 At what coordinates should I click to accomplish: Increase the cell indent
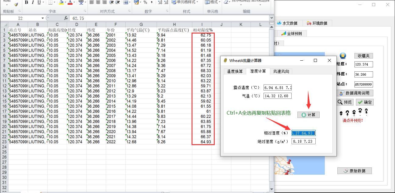[117, 2]
